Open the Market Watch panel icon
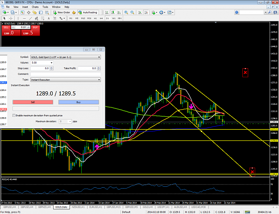 point(22,12)
